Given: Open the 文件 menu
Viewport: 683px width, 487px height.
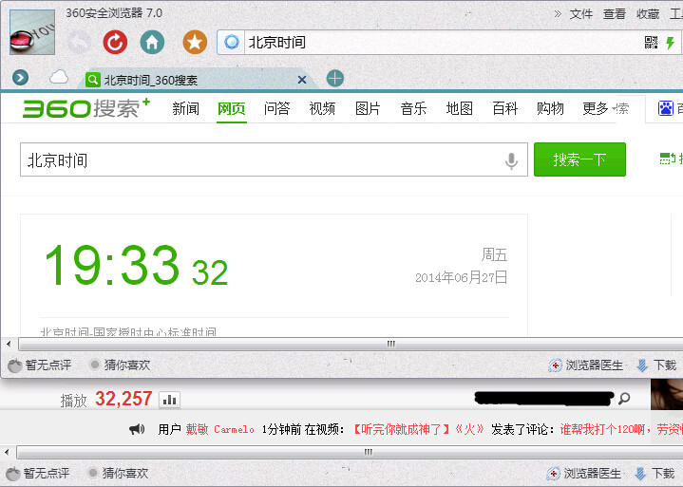Looking at the screenshot, I should point(581,14).
